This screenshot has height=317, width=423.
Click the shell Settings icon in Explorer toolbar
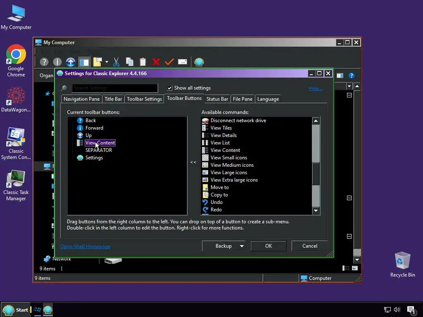[x=199, y=62]
